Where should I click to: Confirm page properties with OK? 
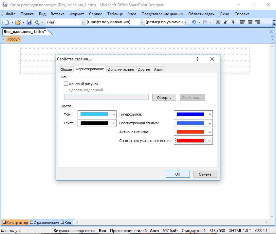(x=178, y=174)
